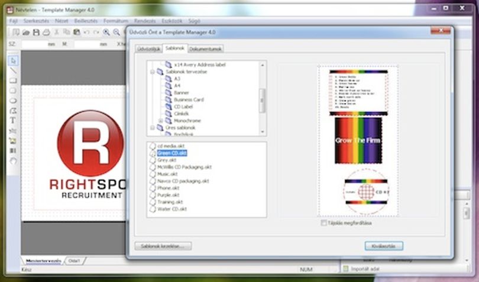Click the rainbow template preview thumbnail

tap(358, 141)
